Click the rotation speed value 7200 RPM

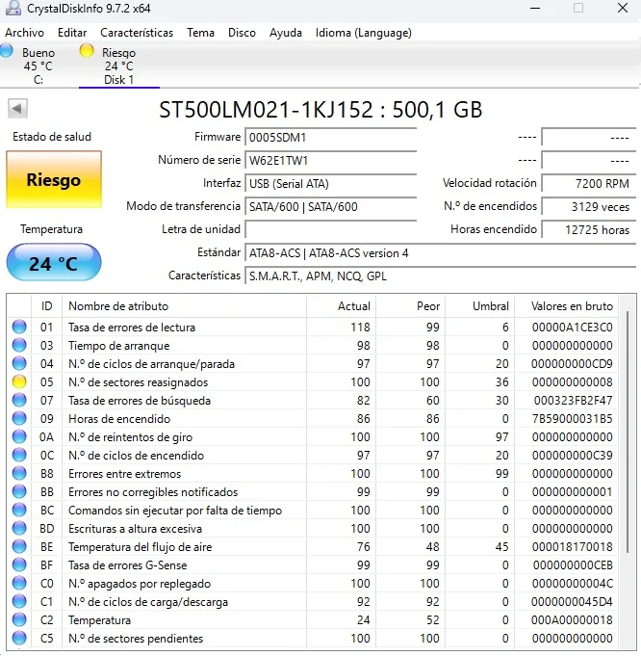click(x=589, y=184)
